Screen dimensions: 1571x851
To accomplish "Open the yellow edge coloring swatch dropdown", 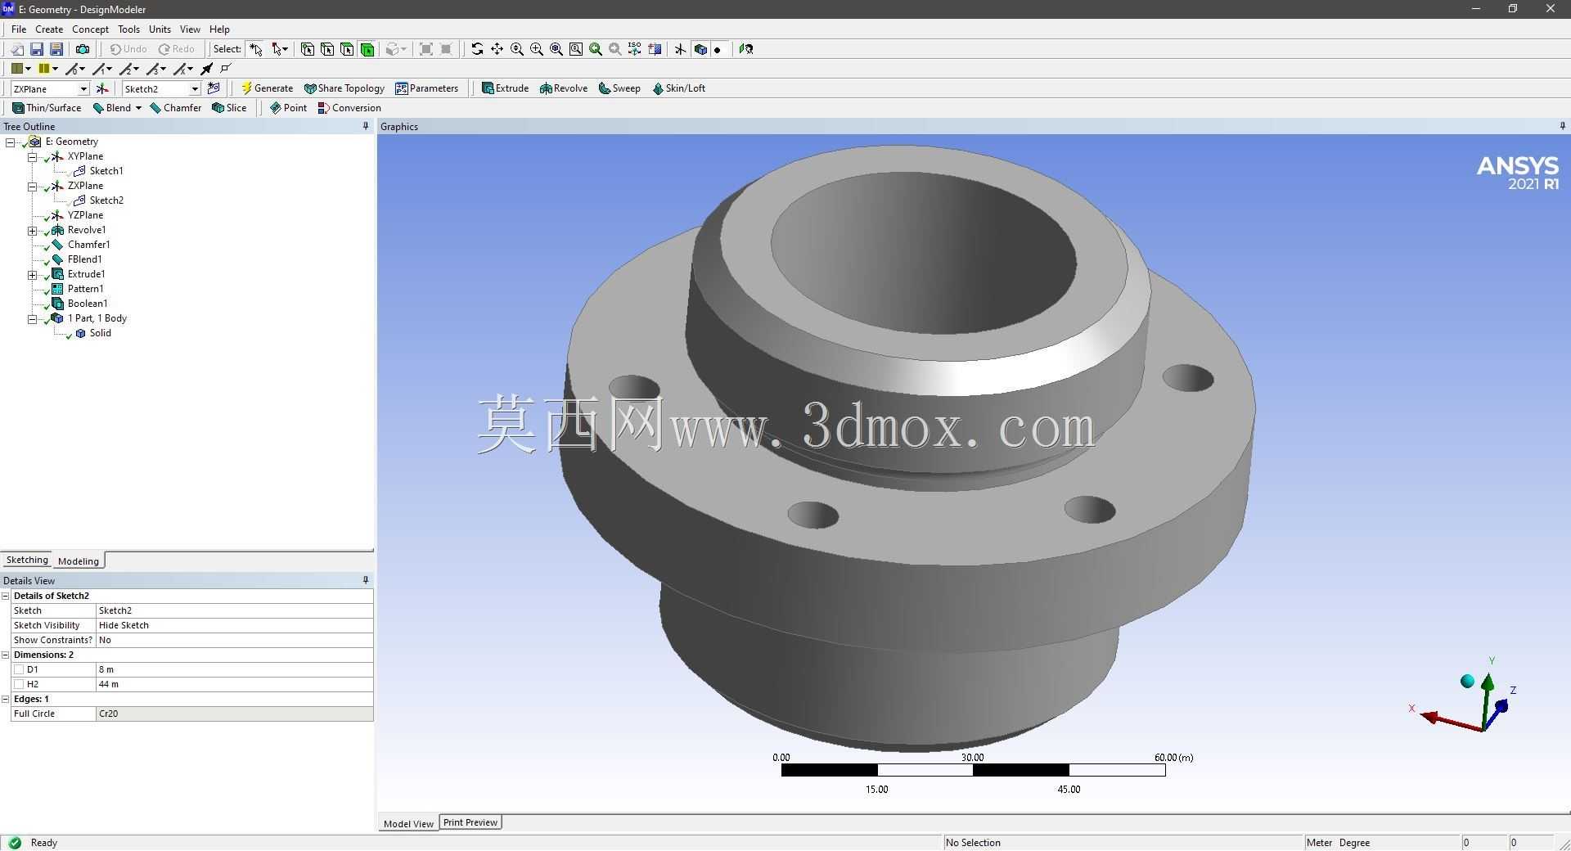I will [x=55, y=69].
